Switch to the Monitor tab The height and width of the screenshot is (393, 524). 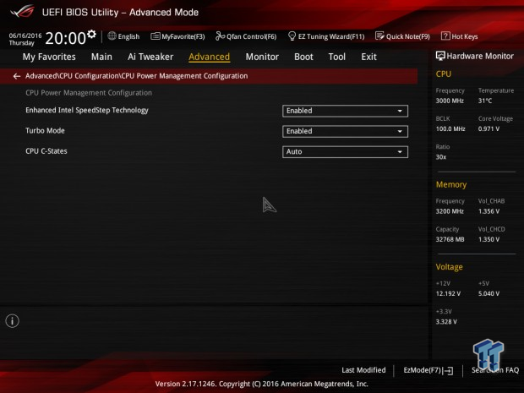pyautogui.click(x=262, y=57)
